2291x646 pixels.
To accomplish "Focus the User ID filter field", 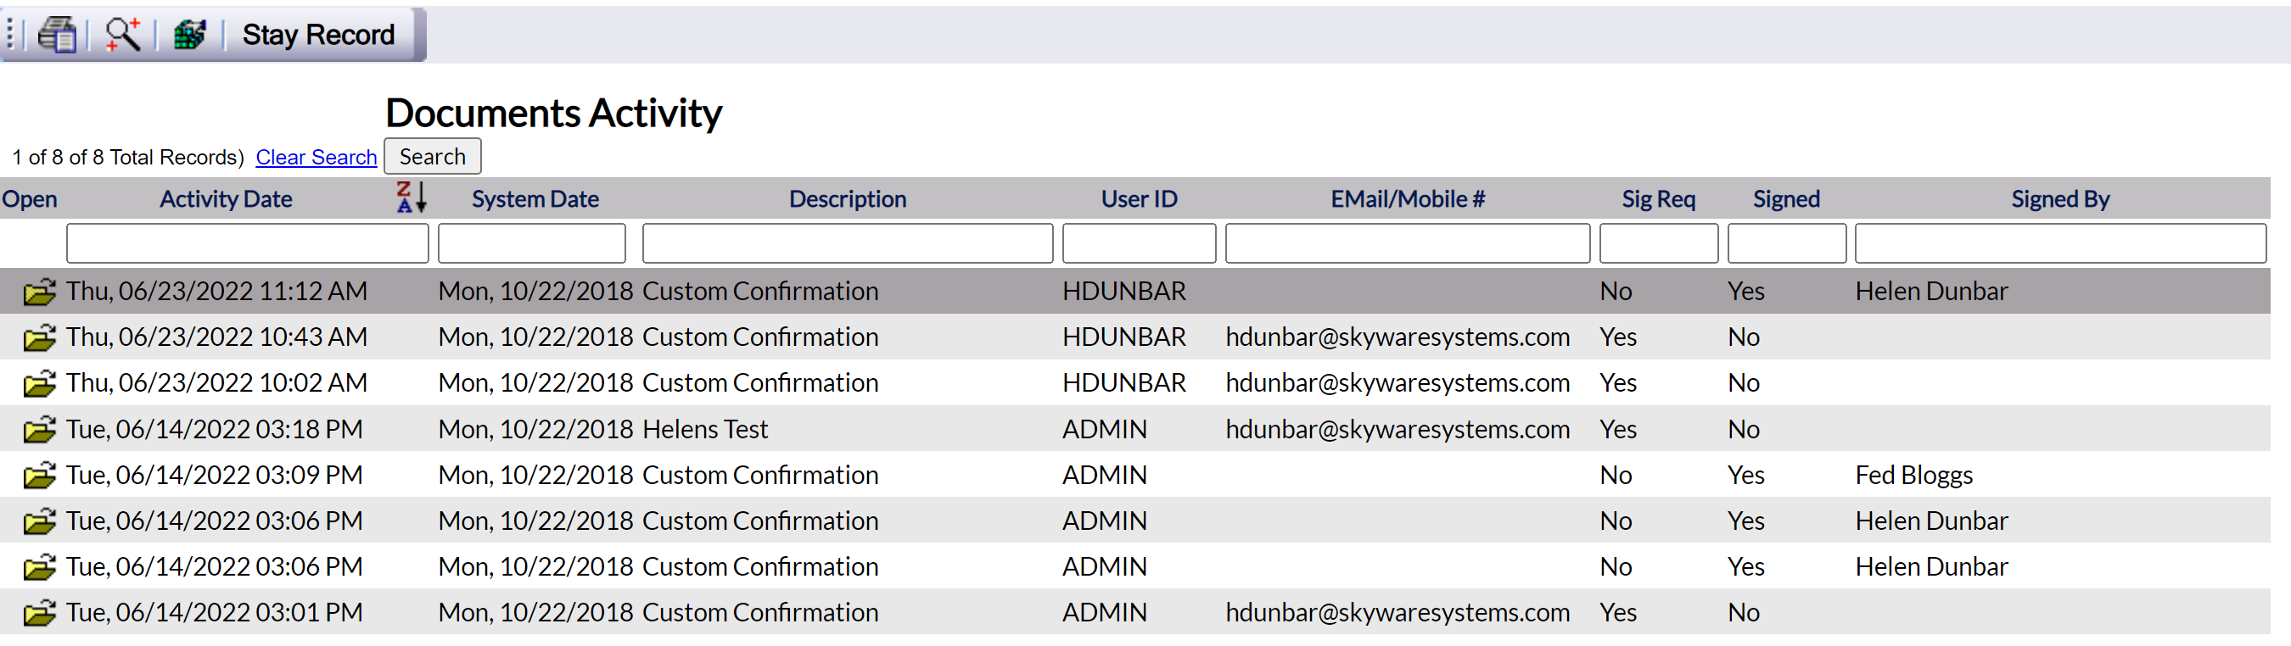I will click(x=1140, y=243).
